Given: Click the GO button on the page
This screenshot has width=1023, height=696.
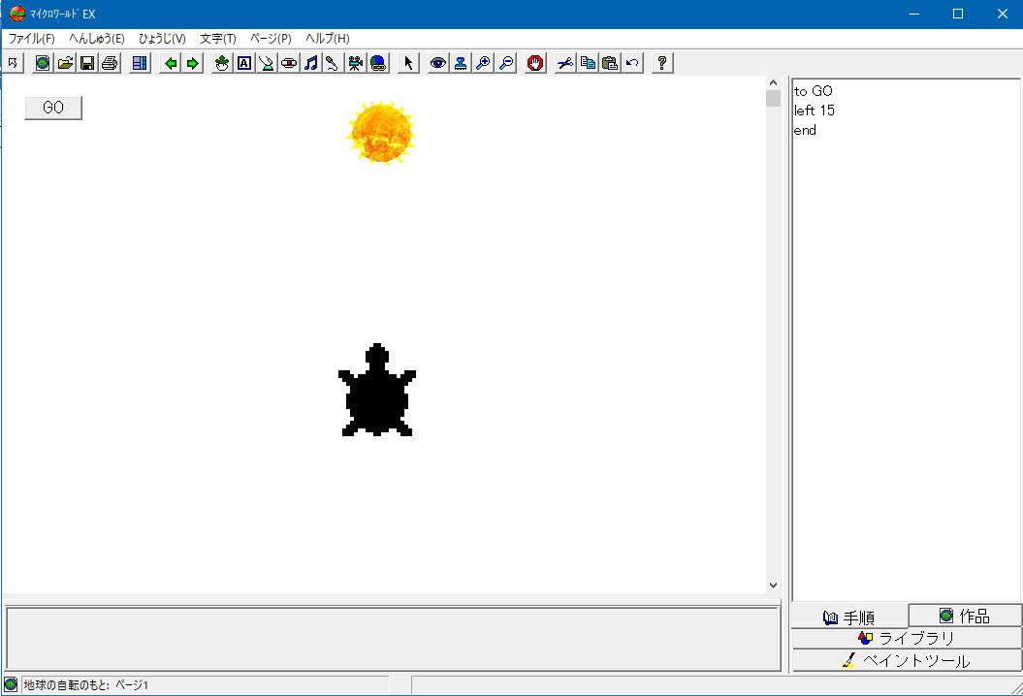Looking at the screenshot, I should point(52,108).
